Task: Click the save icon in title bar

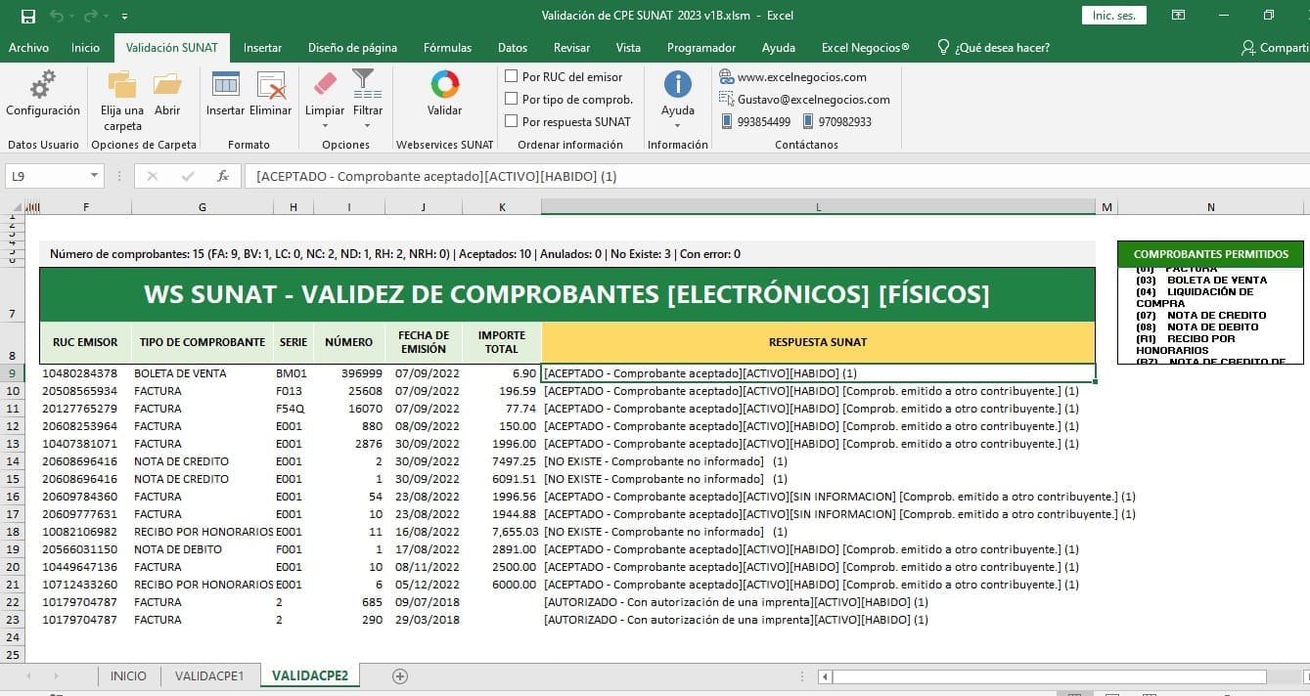Action: [27, 16]
